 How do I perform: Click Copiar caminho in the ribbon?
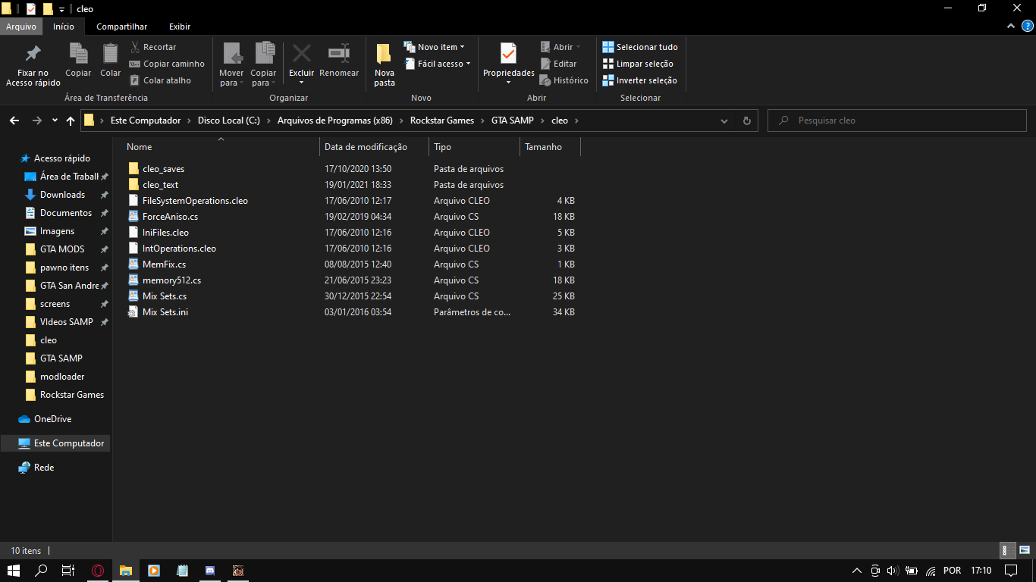[x=167, y=64]
